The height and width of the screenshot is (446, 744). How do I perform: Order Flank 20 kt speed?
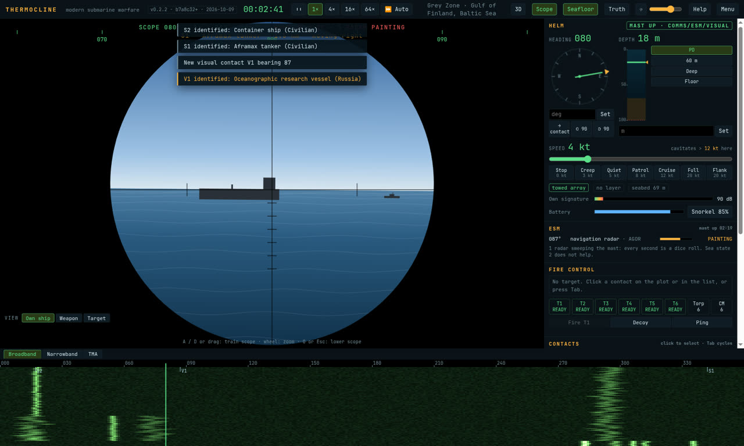[720, 172]
